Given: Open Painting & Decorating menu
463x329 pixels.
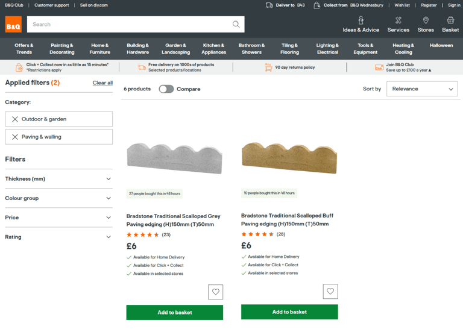Looking at the screenshot, I should coord(62,49).
